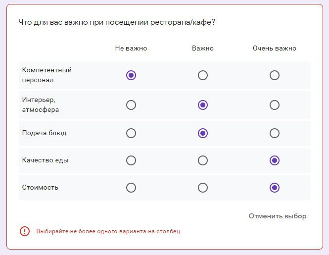This screenshot has height=255, width=329.
Task: Click the column validation error message text
Action: 108,231
